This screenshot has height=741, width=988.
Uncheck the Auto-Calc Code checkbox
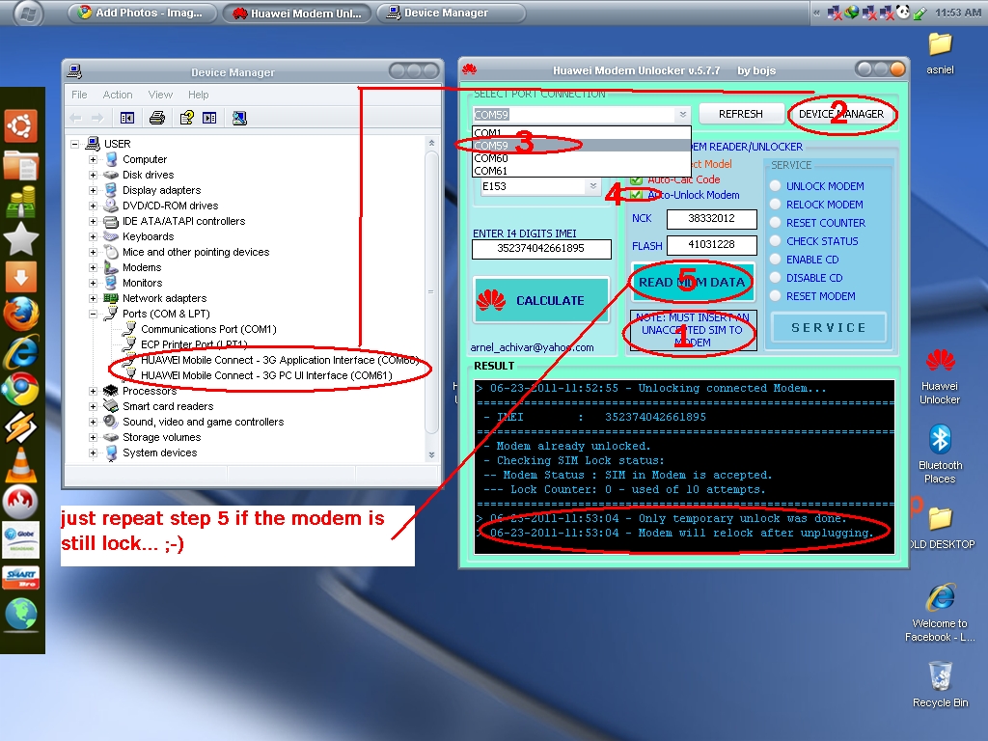click(635, 179)
